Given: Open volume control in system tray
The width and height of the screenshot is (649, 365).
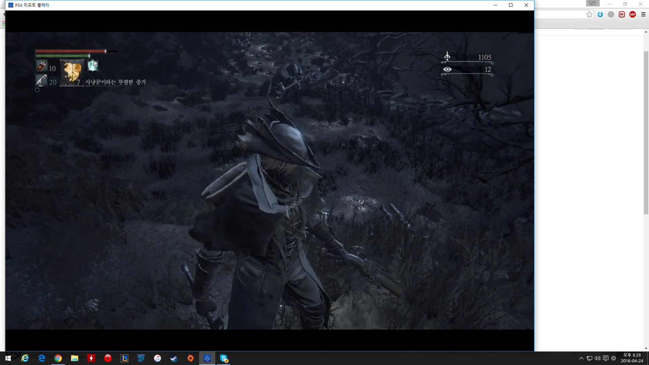Looking at the screenshot, I should coord(597,358).
